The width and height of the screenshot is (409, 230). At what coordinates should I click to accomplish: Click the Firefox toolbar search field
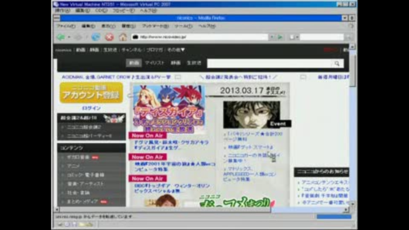[x=322, y=37]
